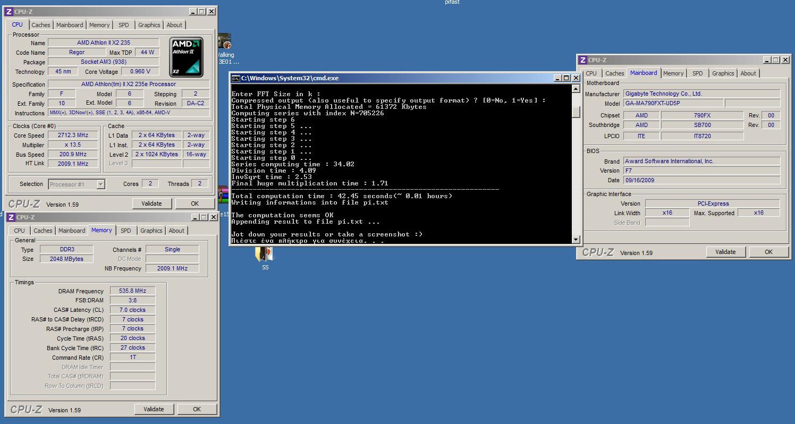The height and width of the screenshot is (424, 795).
Task: Open SPD tab in the Memory CPU-Z window
Action: [126, 231]
